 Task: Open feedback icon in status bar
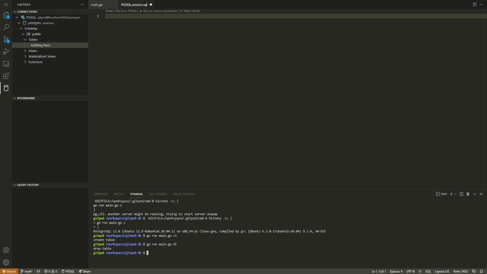[474, 271]
